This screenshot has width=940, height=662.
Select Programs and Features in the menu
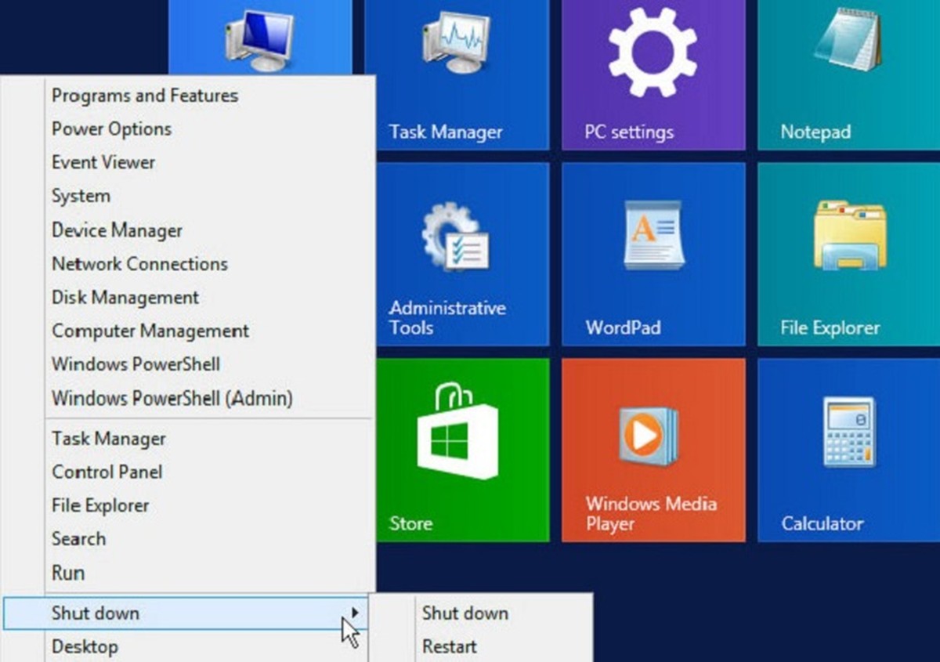tap(145, 96)
